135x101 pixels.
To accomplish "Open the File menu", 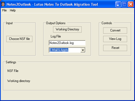I will pos(4,10).
